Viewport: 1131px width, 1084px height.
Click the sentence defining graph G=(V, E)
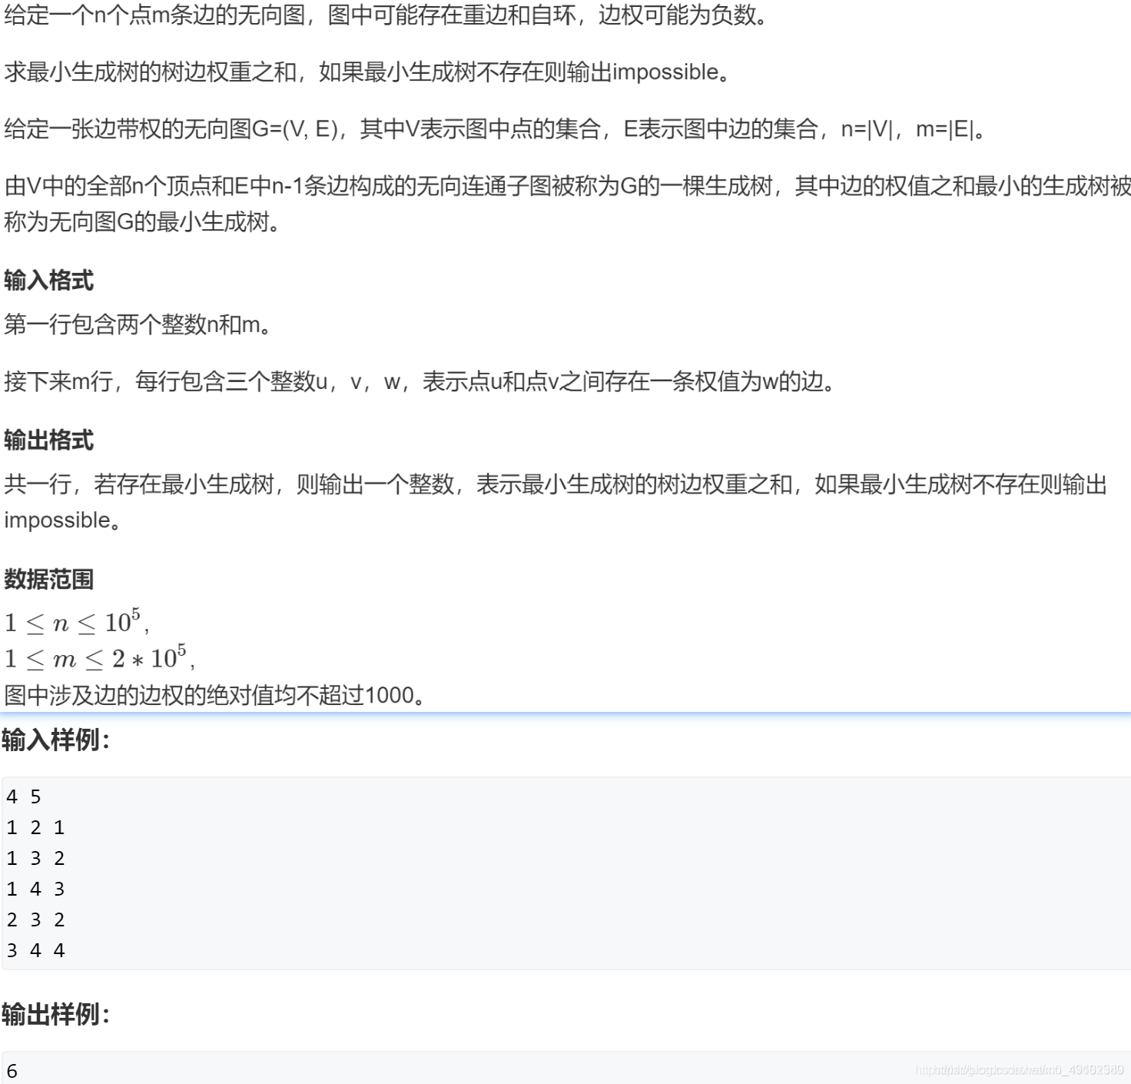495,128
